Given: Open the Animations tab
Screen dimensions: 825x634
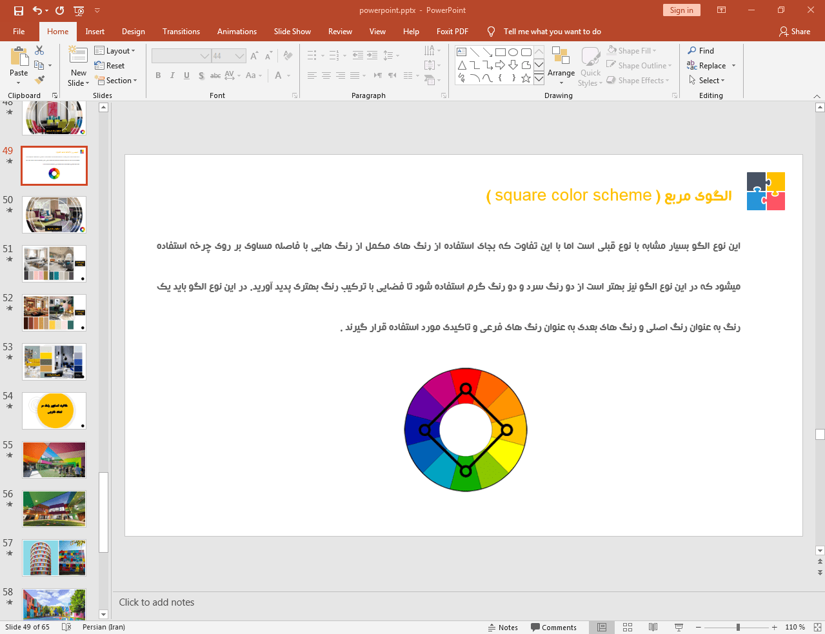Looking at the screenshot, I should pos(237,31).
